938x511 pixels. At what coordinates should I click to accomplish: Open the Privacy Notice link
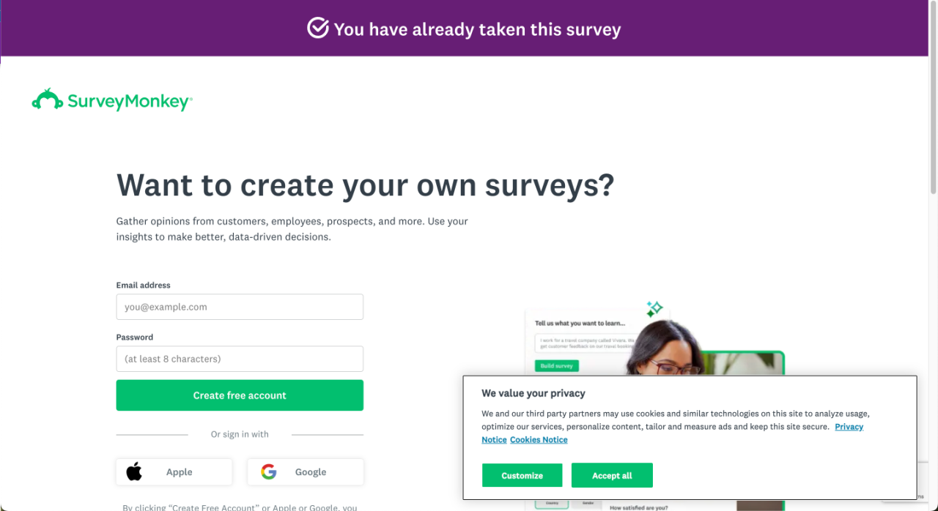(849, 427)
